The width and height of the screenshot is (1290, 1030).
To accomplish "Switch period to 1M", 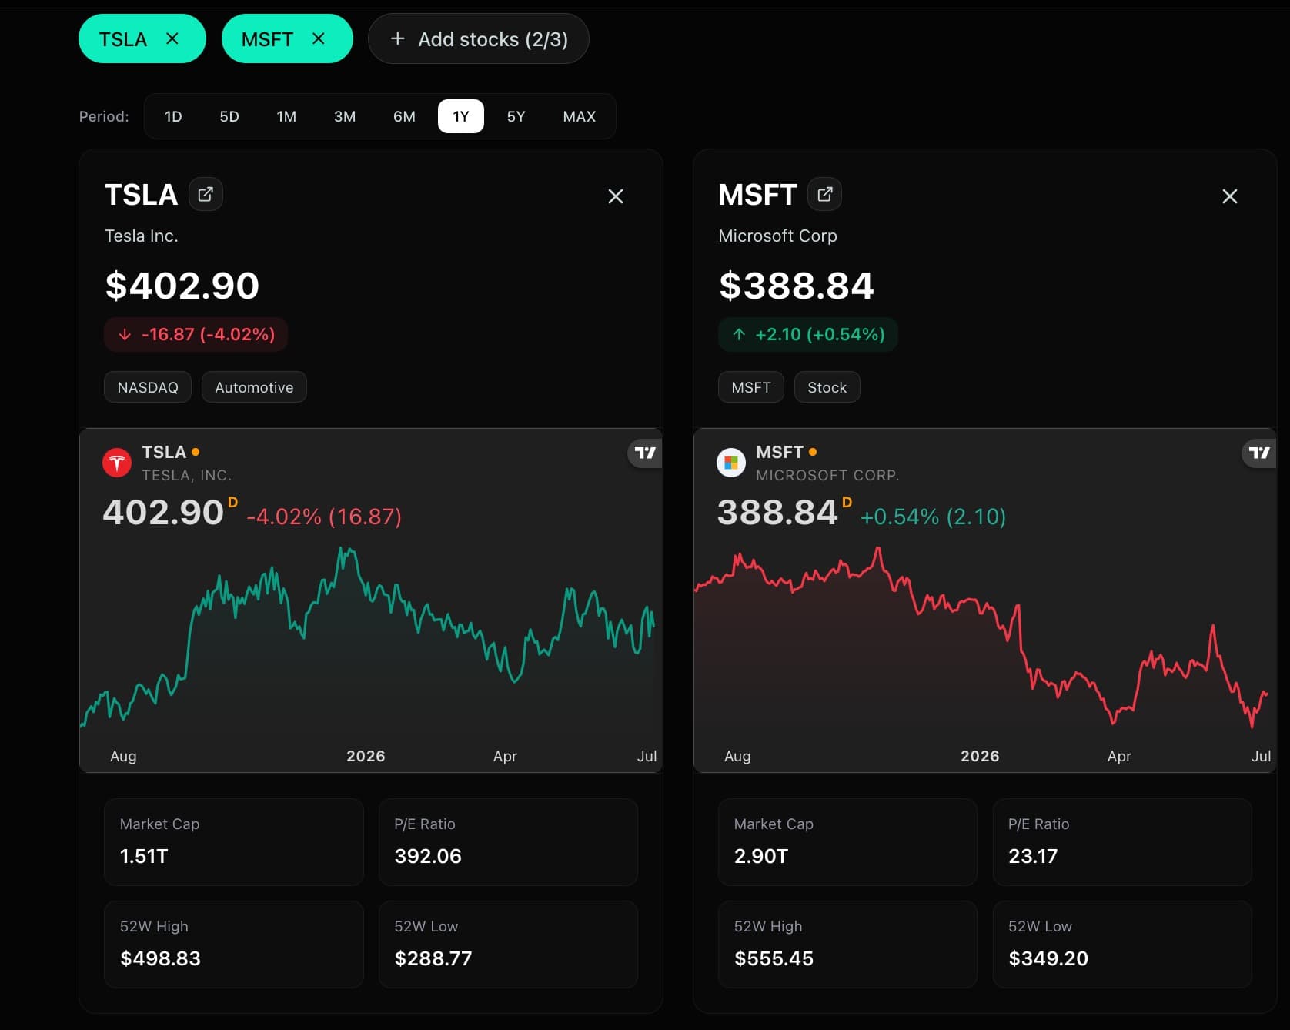I will pos(286,116).
